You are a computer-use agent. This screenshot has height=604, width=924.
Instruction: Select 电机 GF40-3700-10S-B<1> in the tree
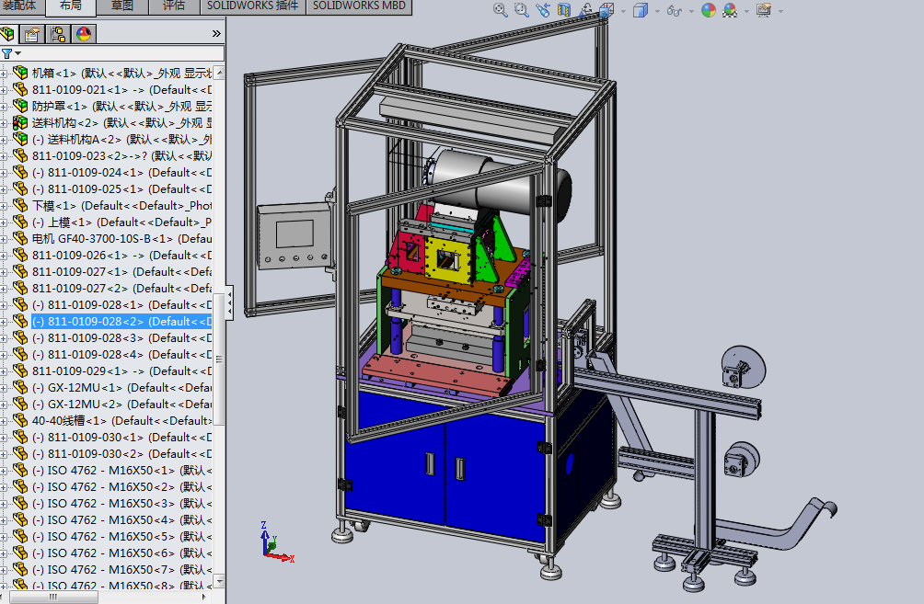pyautogui.click(x=101, y=239)
